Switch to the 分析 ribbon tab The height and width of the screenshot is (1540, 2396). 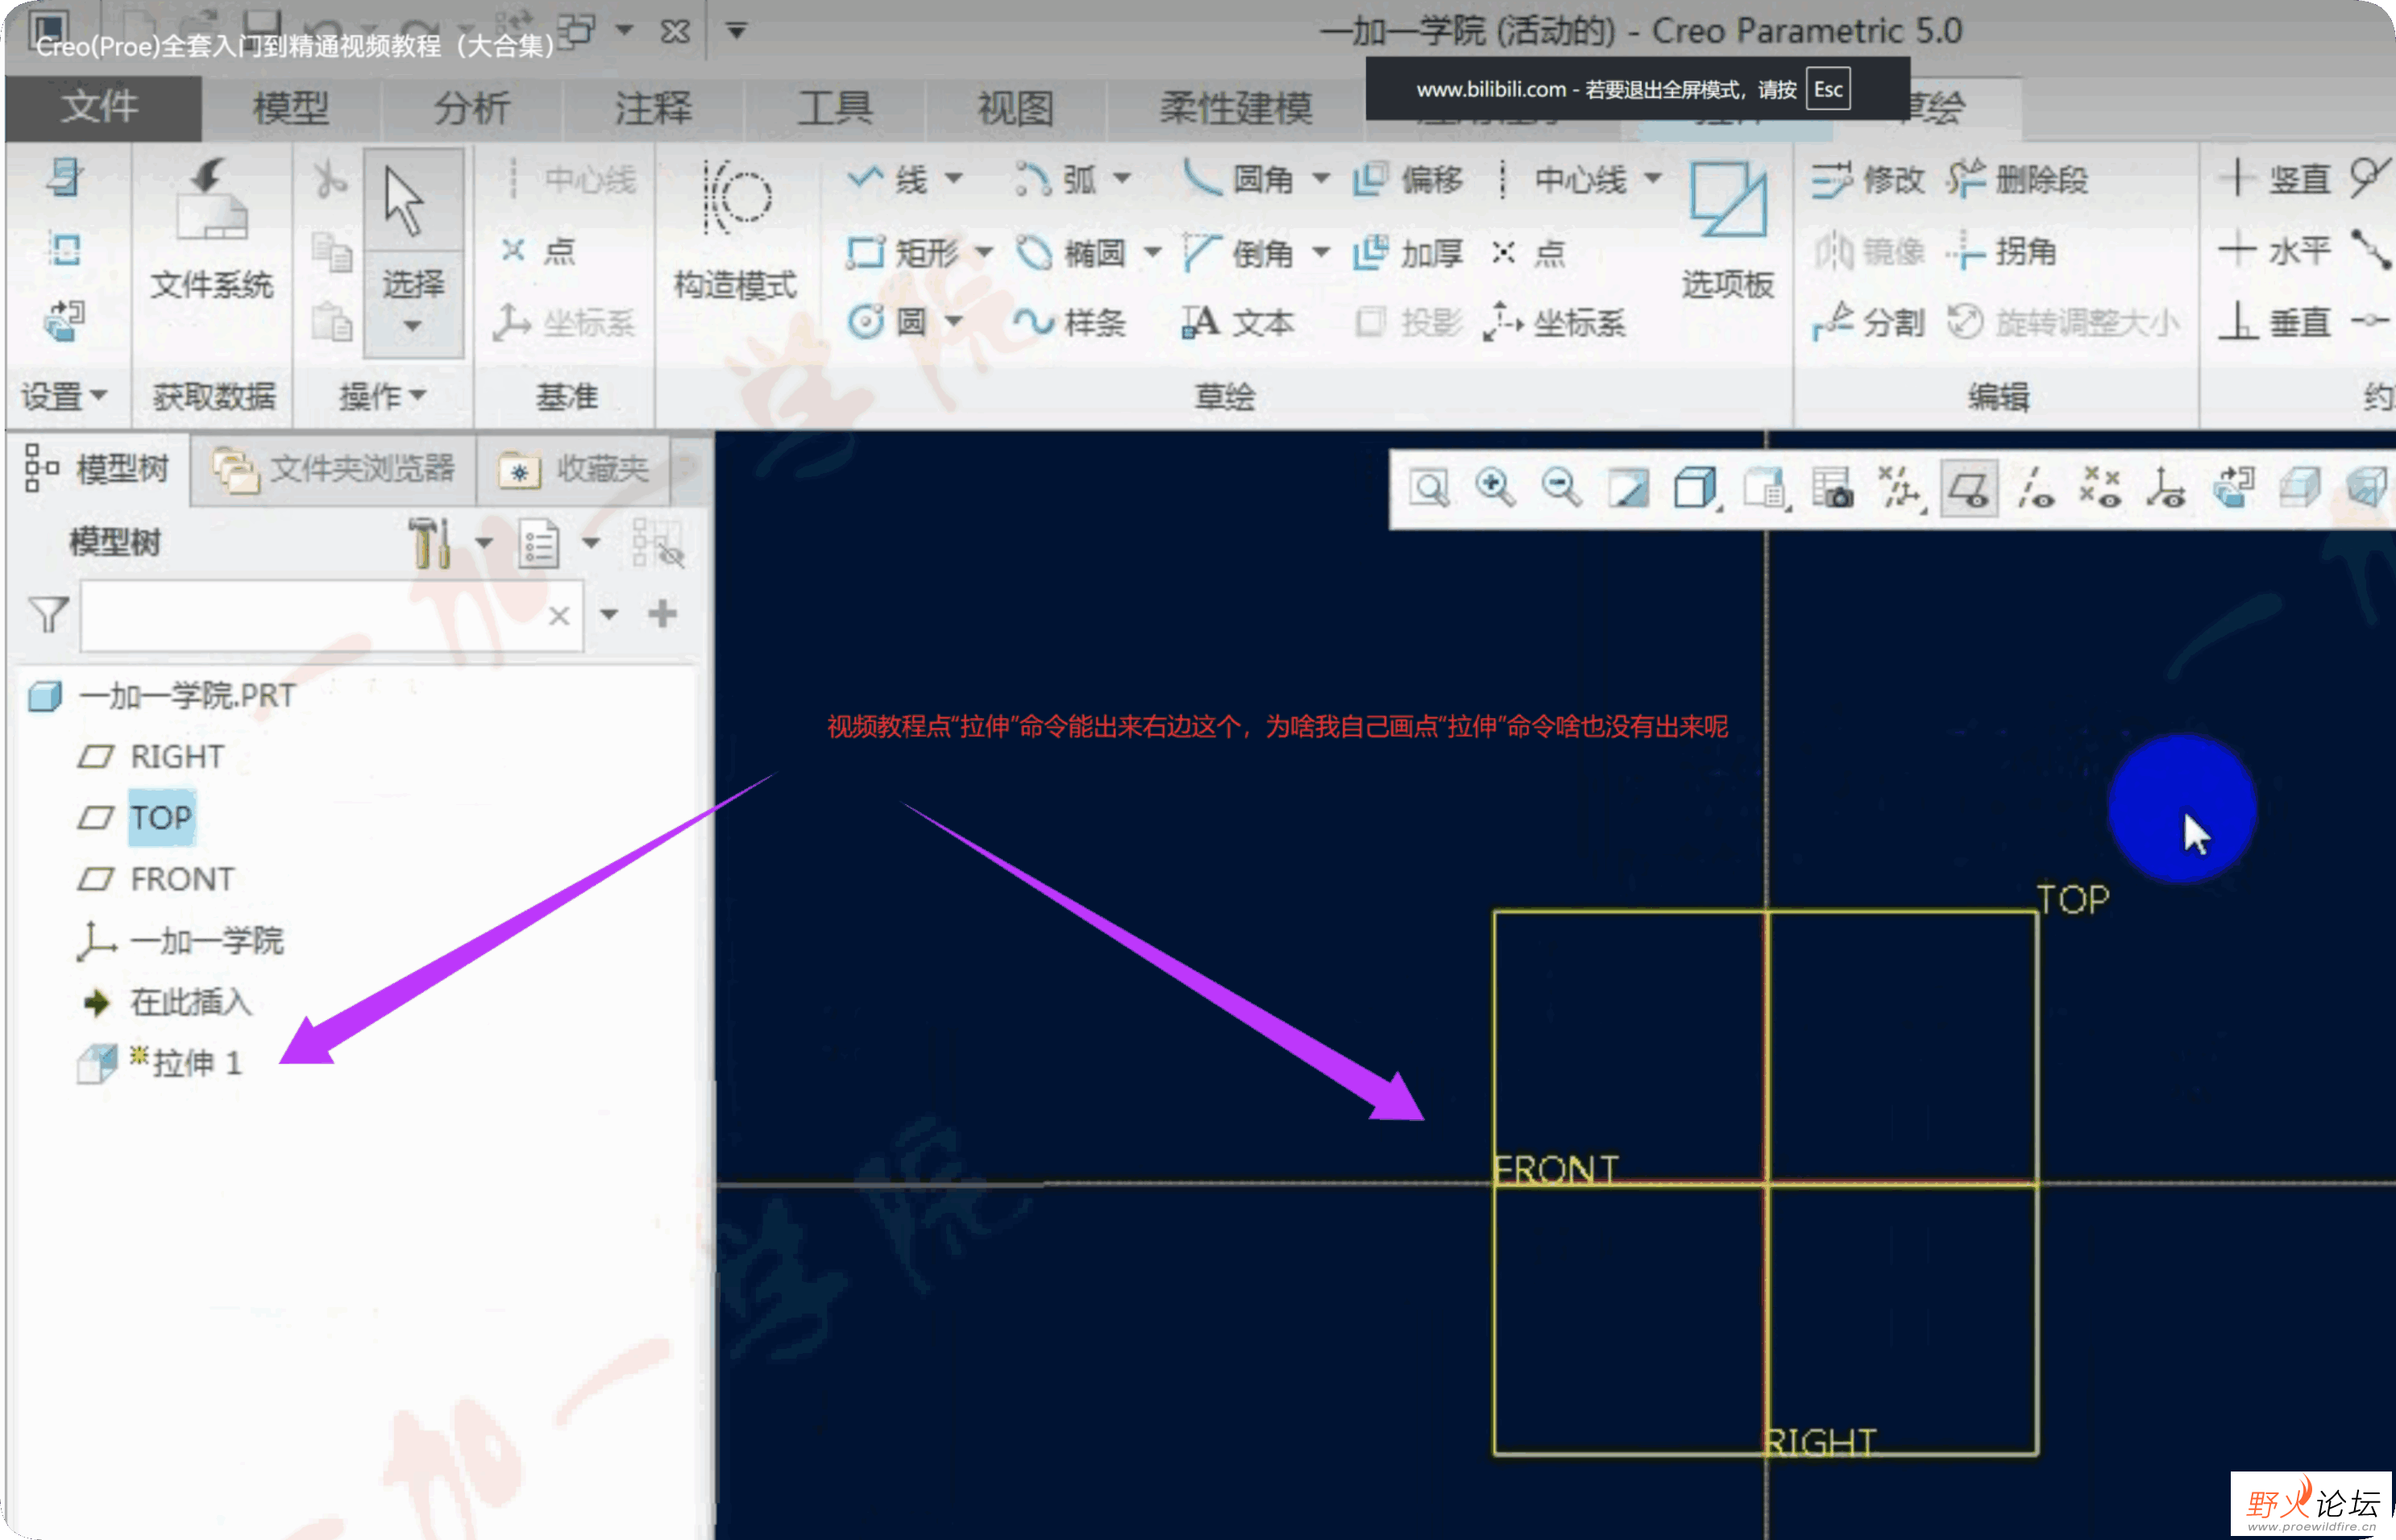(471, 107)
